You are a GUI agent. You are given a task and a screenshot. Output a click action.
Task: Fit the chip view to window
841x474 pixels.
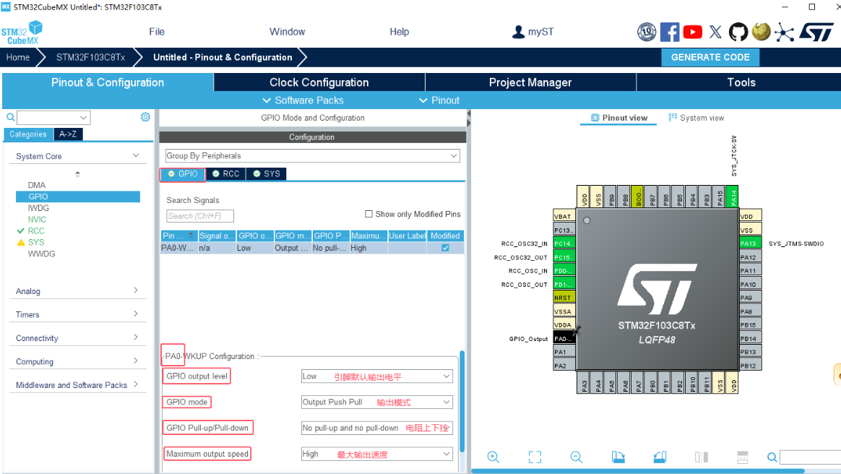click(x=535, y=457)
